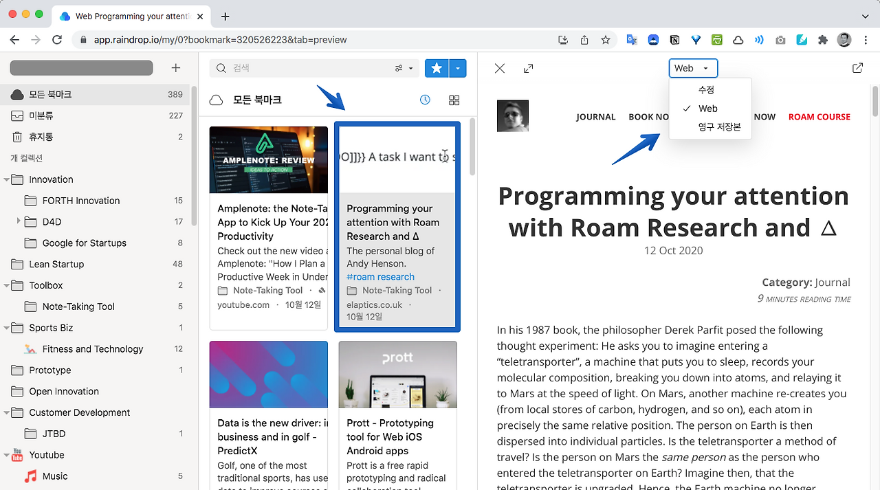Screen dimensions: 880x490
Task: Click JOURNAL in the page navigation
Action: pyautogui.click(x=596, y=117)
